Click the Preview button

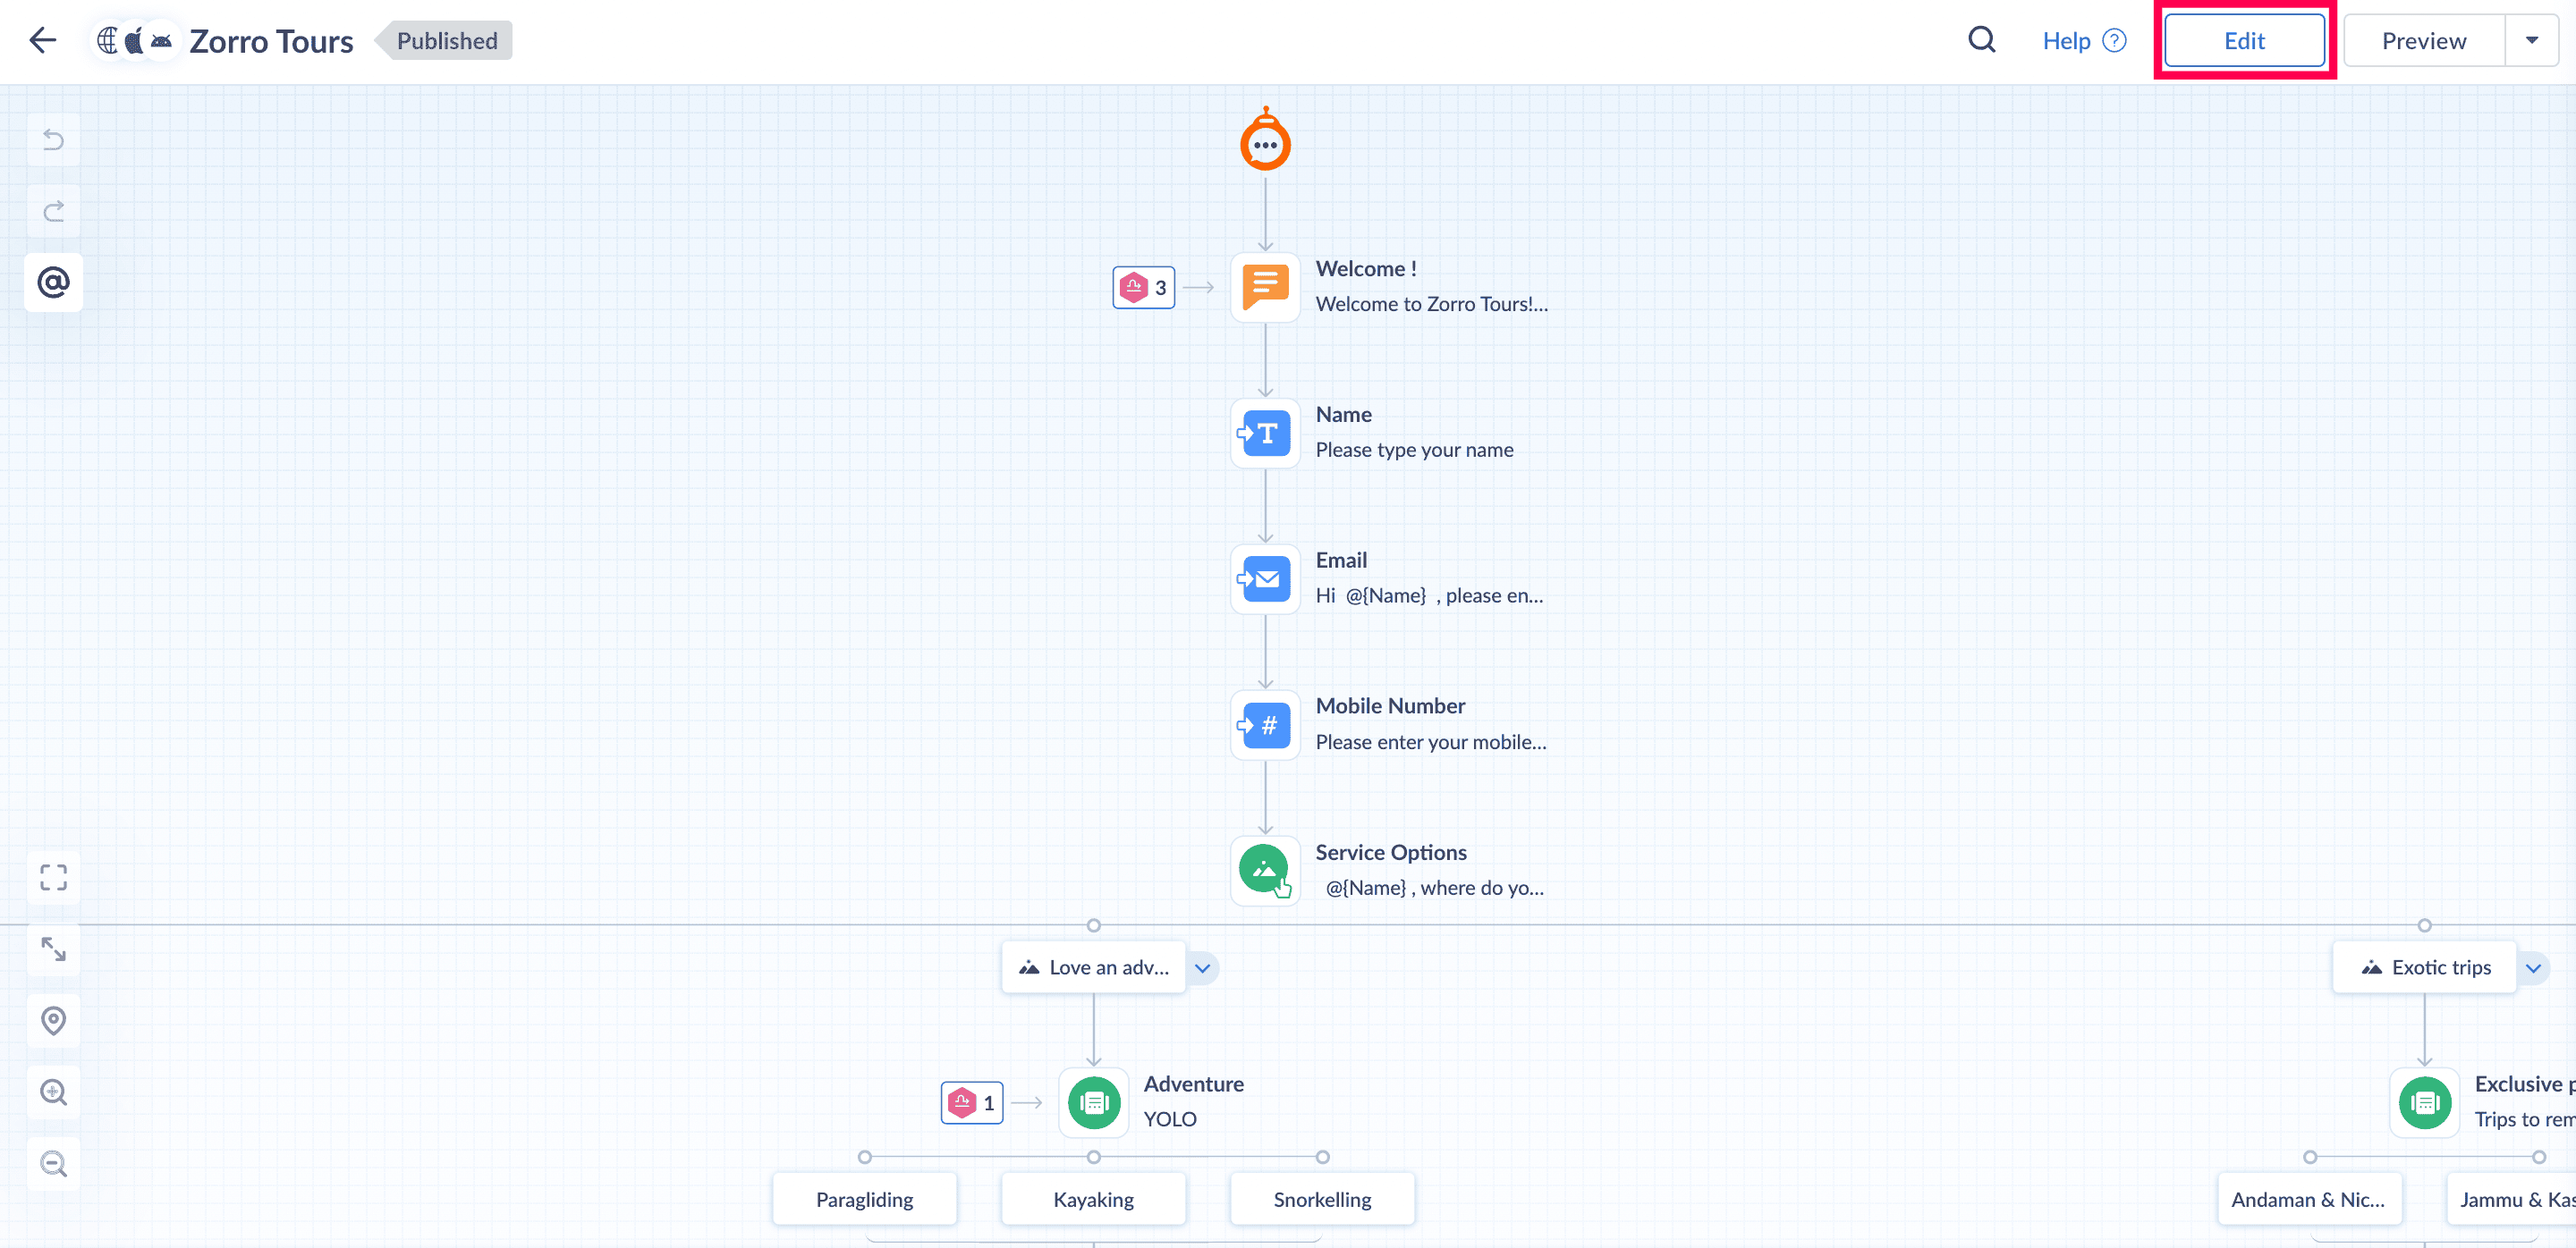coord(2423,41)
